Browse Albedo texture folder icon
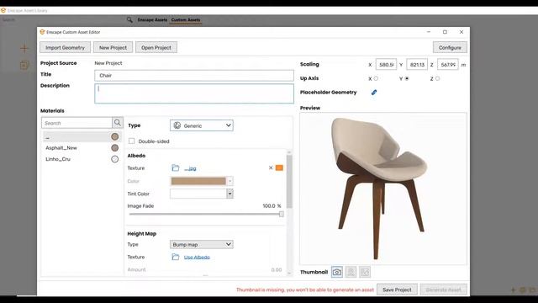This screenshot has width=538, height=303. [x=176, y=167]
